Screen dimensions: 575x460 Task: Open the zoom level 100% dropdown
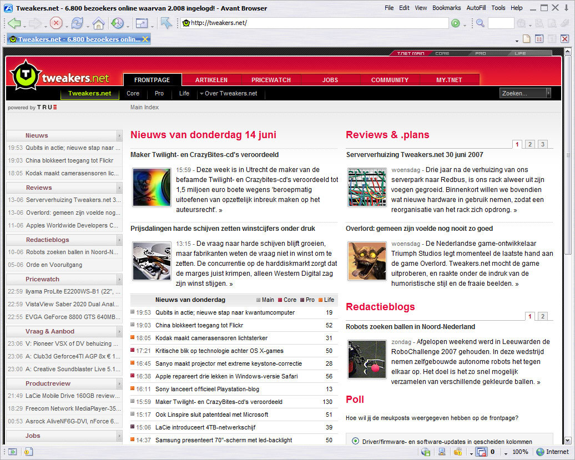click(506, 453)
